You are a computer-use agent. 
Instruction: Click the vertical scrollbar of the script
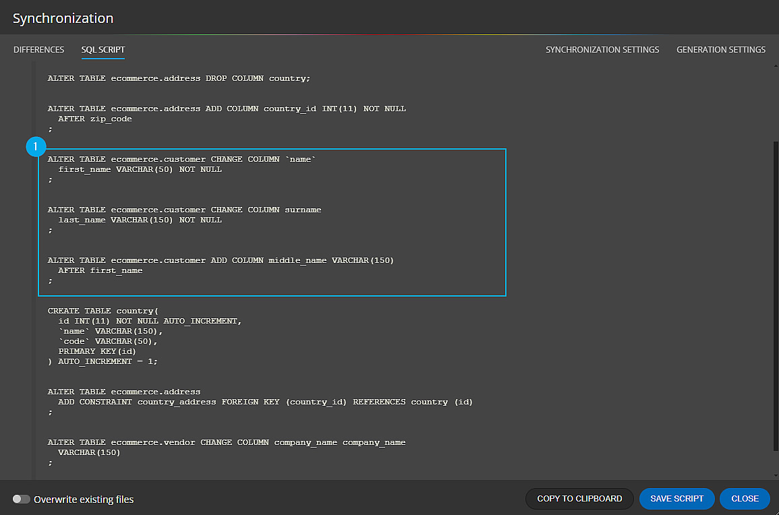tap(774, 297)
